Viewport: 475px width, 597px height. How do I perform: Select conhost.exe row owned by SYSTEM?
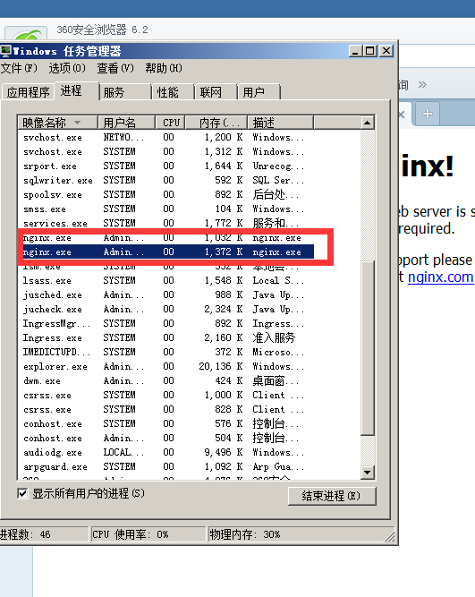(166, 423)
